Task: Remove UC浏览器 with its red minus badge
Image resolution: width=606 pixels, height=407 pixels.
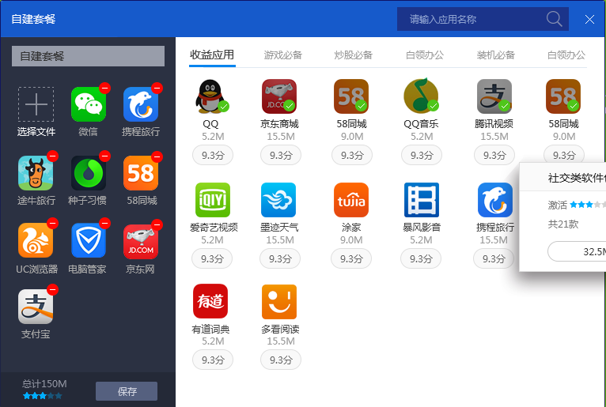Action: (x=52, y=223)
